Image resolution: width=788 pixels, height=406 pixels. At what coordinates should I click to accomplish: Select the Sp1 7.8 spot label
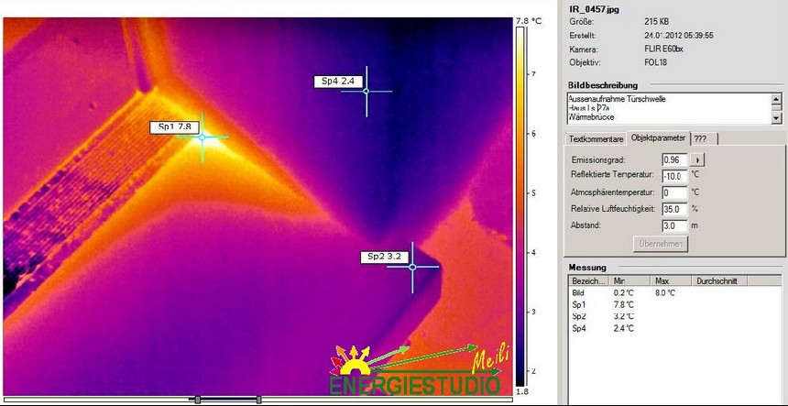pos(173,127)
